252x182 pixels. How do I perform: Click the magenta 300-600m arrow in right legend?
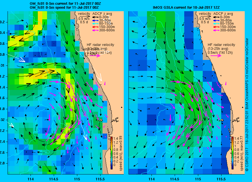pyautogui.click(x=216, y=30)
